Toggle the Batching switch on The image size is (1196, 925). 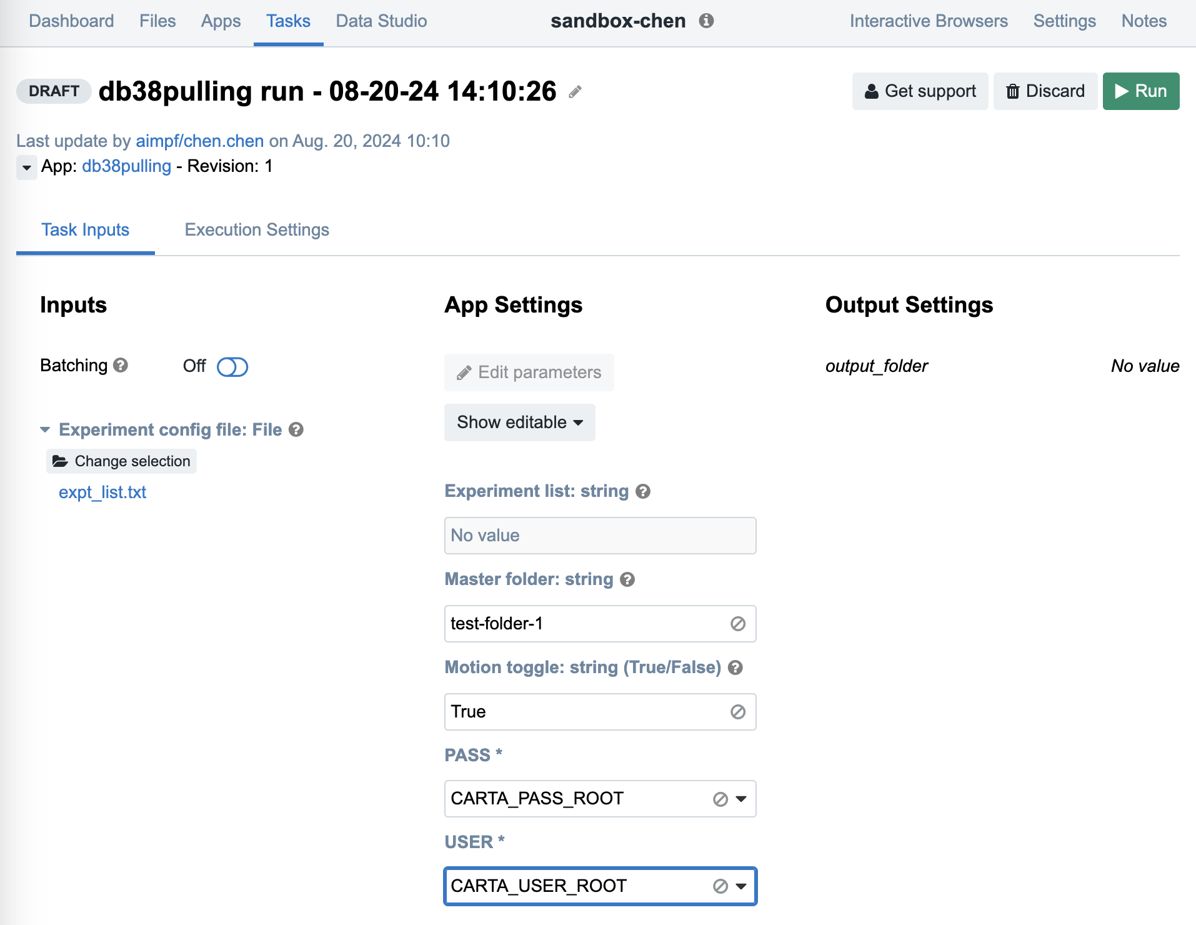coord(232,367)
